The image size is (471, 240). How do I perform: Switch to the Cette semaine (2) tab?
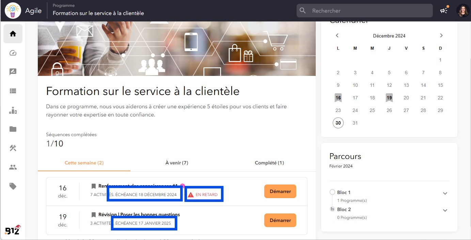84,163
